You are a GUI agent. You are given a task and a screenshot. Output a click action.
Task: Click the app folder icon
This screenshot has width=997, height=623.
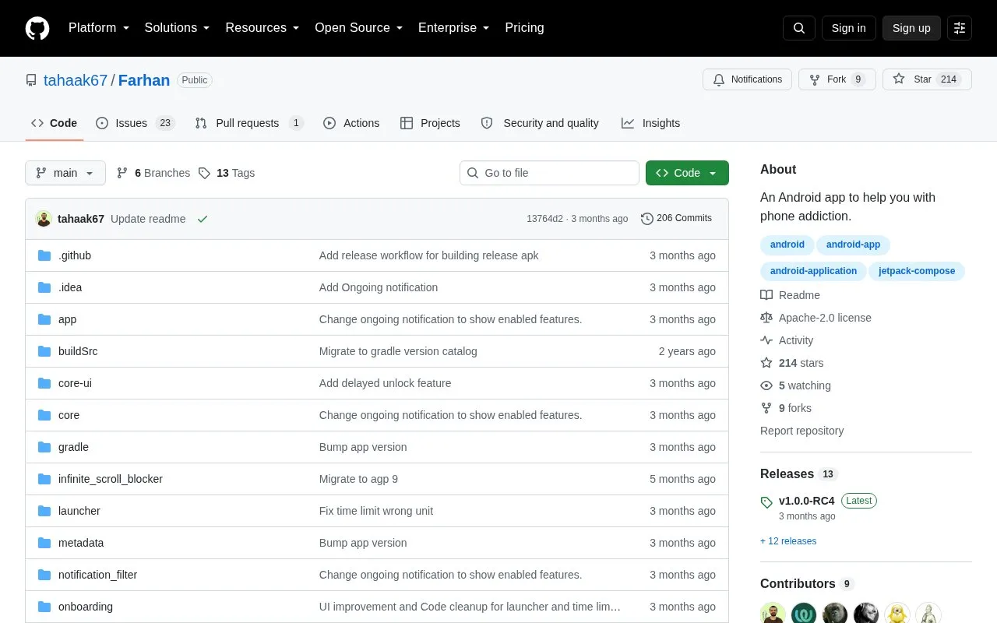pos(44,319)
